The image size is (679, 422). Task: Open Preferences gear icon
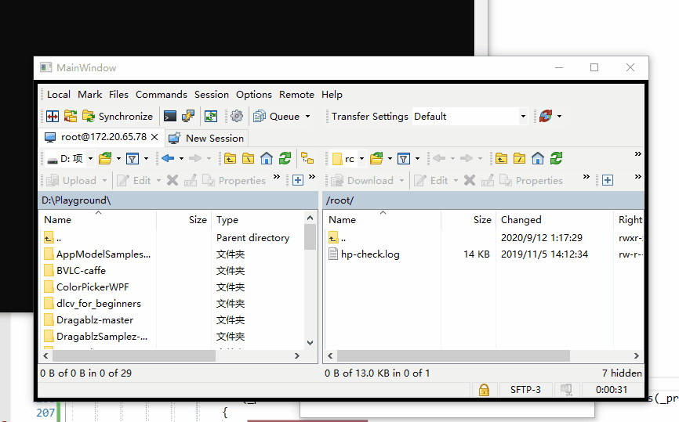coord(237,117)
